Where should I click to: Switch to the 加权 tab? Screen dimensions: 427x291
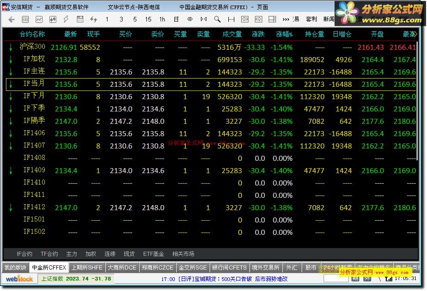[x=91, y=254]
